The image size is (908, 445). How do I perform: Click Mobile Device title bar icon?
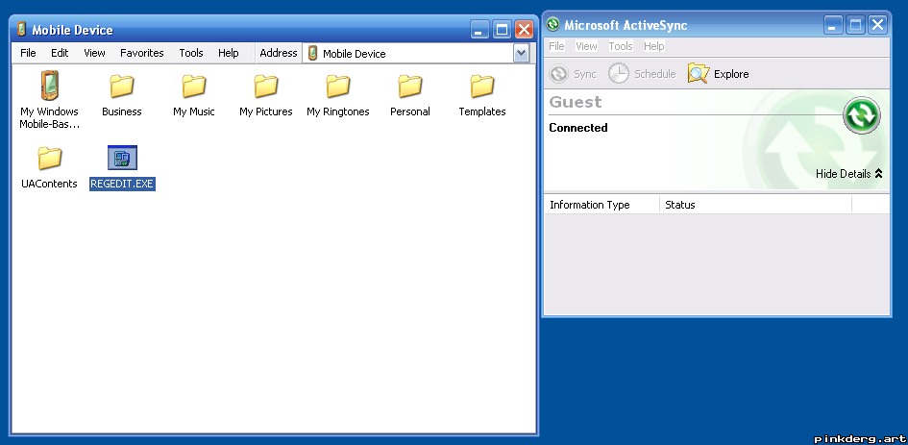(x=21, y=29)
